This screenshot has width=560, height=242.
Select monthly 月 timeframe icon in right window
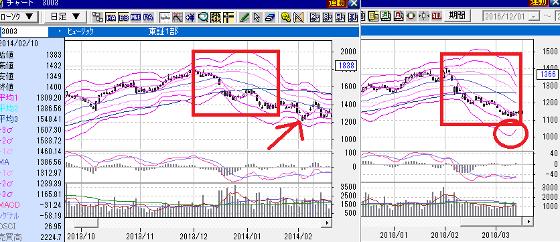click(x=399, y=15)
